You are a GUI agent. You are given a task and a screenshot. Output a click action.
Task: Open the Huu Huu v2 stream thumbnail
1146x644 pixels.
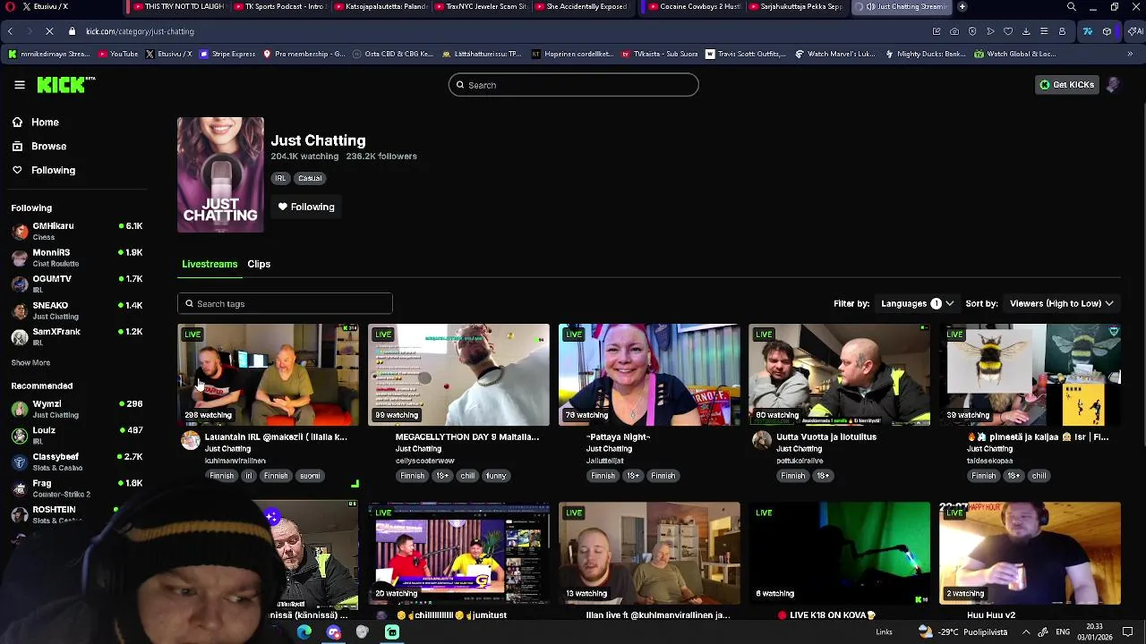pos(1030,553)
